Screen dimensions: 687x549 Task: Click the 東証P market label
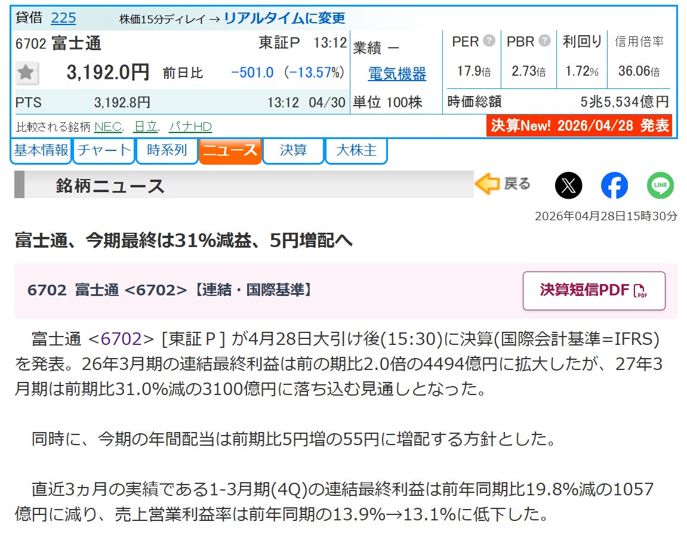pos(279,42)
